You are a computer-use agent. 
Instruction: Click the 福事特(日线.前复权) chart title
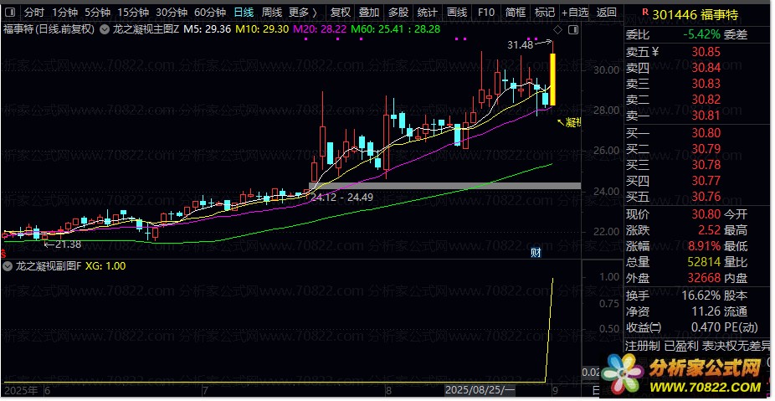click(49, 29)
